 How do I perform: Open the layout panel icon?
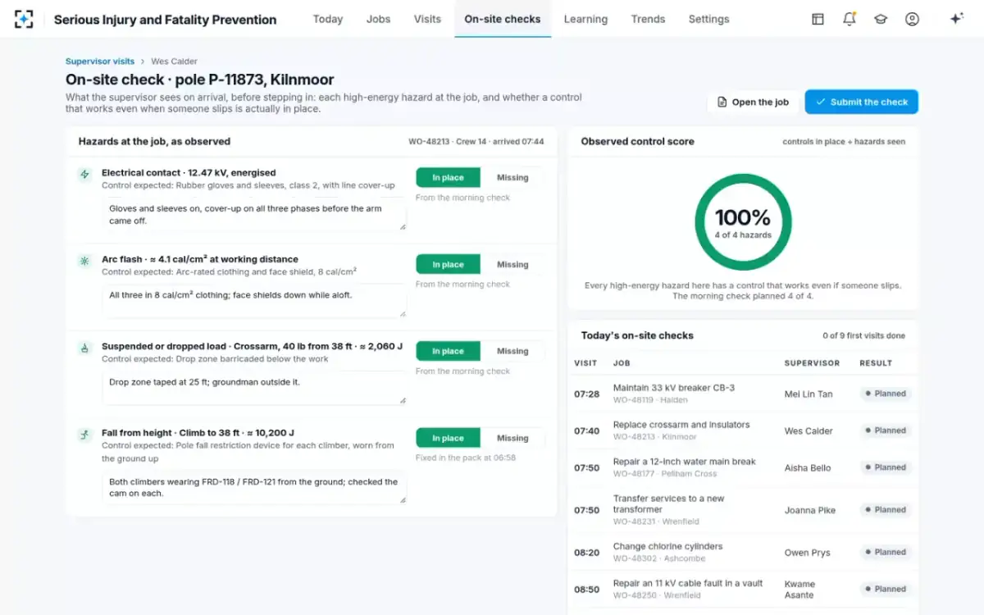pyautogui.click(x=818, y=19)
